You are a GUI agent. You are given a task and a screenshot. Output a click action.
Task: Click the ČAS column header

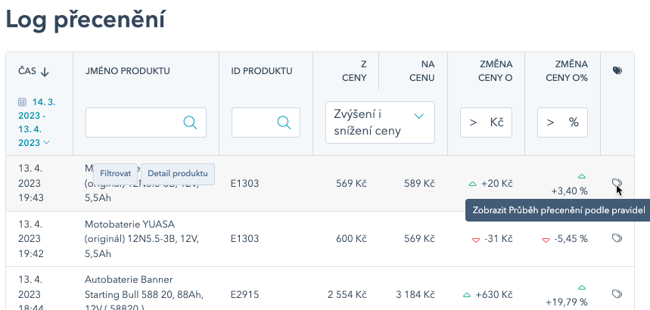click(x=27, y=71)
